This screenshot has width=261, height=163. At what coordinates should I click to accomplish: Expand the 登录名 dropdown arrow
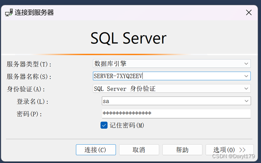coord(246,101)
